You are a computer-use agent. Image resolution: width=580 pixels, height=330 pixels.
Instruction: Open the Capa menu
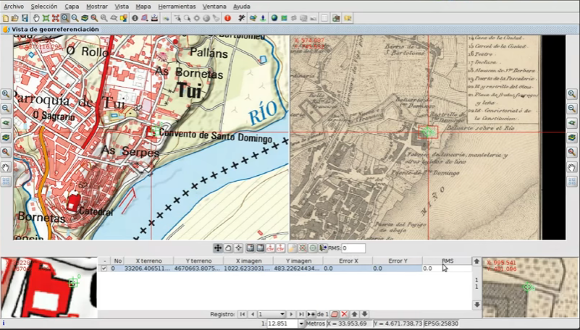[x=72, y=6]
